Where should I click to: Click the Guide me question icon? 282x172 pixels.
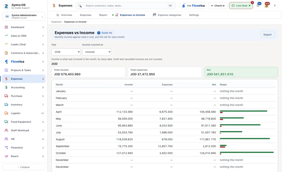tap(99, 33)
